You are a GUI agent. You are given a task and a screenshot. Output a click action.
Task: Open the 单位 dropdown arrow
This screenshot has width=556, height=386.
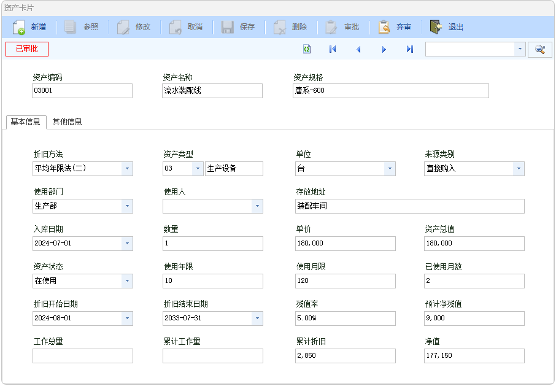coord(390,169)
